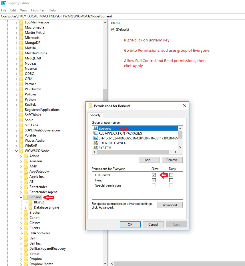Expand the Dell Inc. key
Viewport: 245px width, 266px height.
tap(21, 243)
